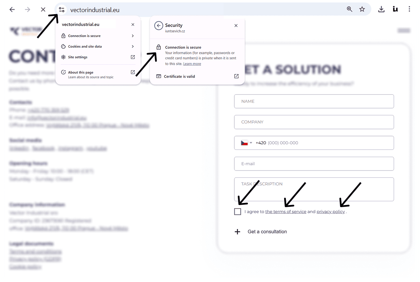Open Chrome's three-dot menu
This screenshot has height=282, width=420.
click(409, 9)
